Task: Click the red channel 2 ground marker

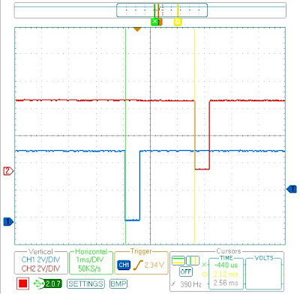Action: (8, 171)
